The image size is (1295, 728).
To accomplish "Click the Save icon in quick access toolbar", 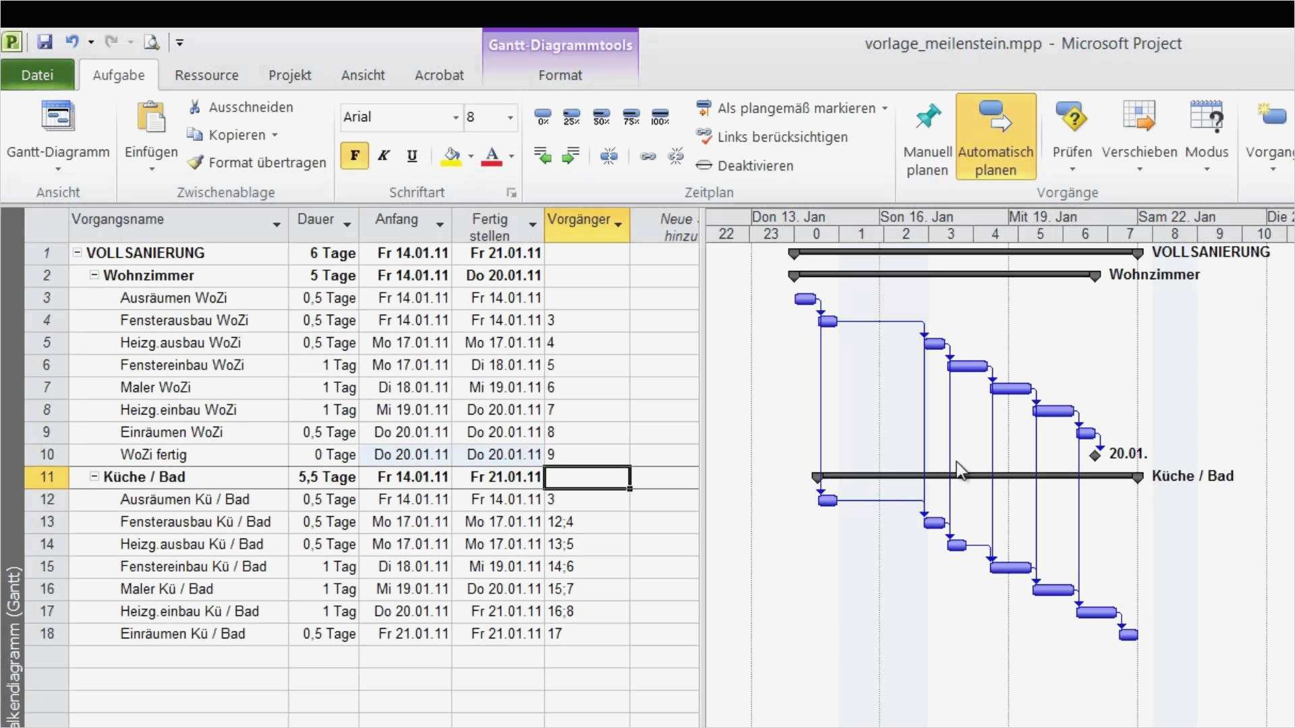I will 45,42.
